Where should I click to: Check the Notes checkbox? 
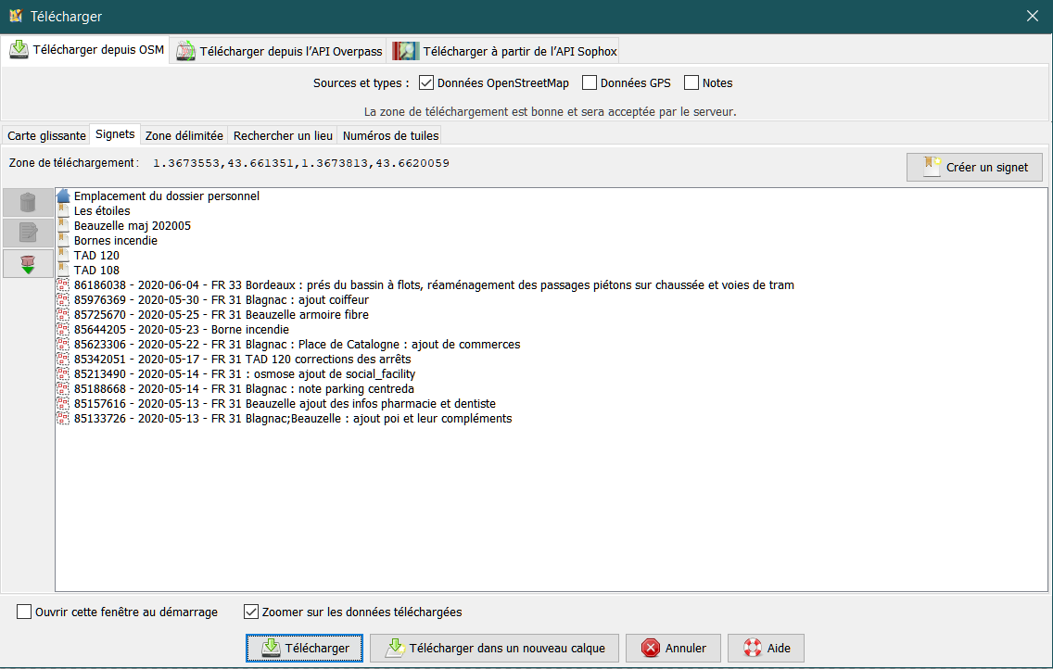click(x=691, y=82)
